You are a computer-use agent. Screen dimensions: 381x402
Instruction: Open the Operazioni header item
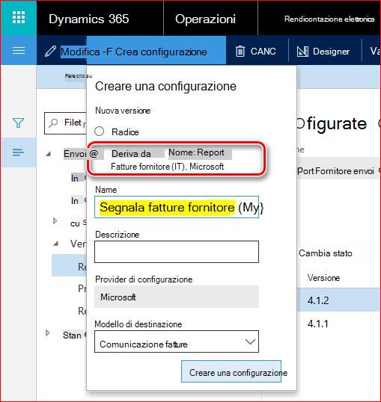point(205,19)
